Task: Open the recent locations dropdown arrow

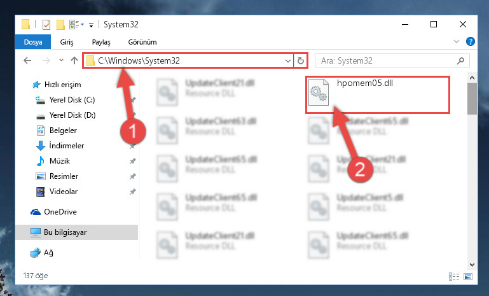Action: (x=61, y=60)
